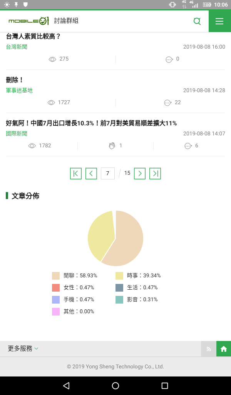Tap the Mobile01 logo

(x=28, y=21)
